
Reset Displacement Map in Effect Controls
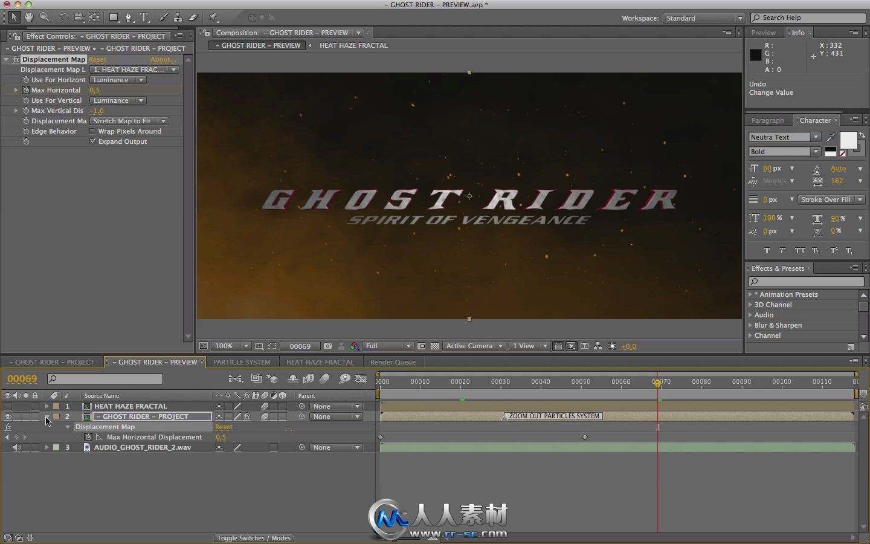[x=97, y=59]
